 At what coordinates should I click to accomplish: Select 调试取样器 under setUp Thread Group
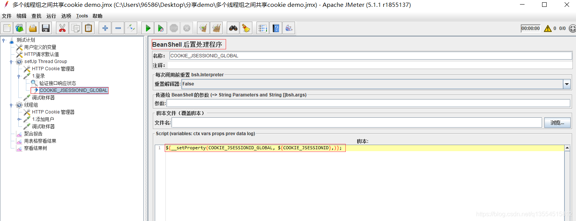tap(43, 98)
